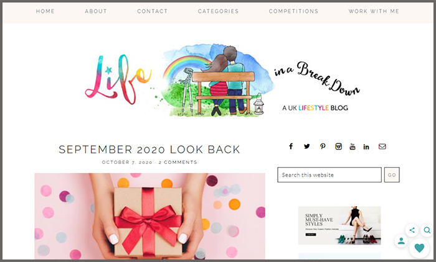Select Work With Me in navigation

pyautogui.click(x=374, y=11)
